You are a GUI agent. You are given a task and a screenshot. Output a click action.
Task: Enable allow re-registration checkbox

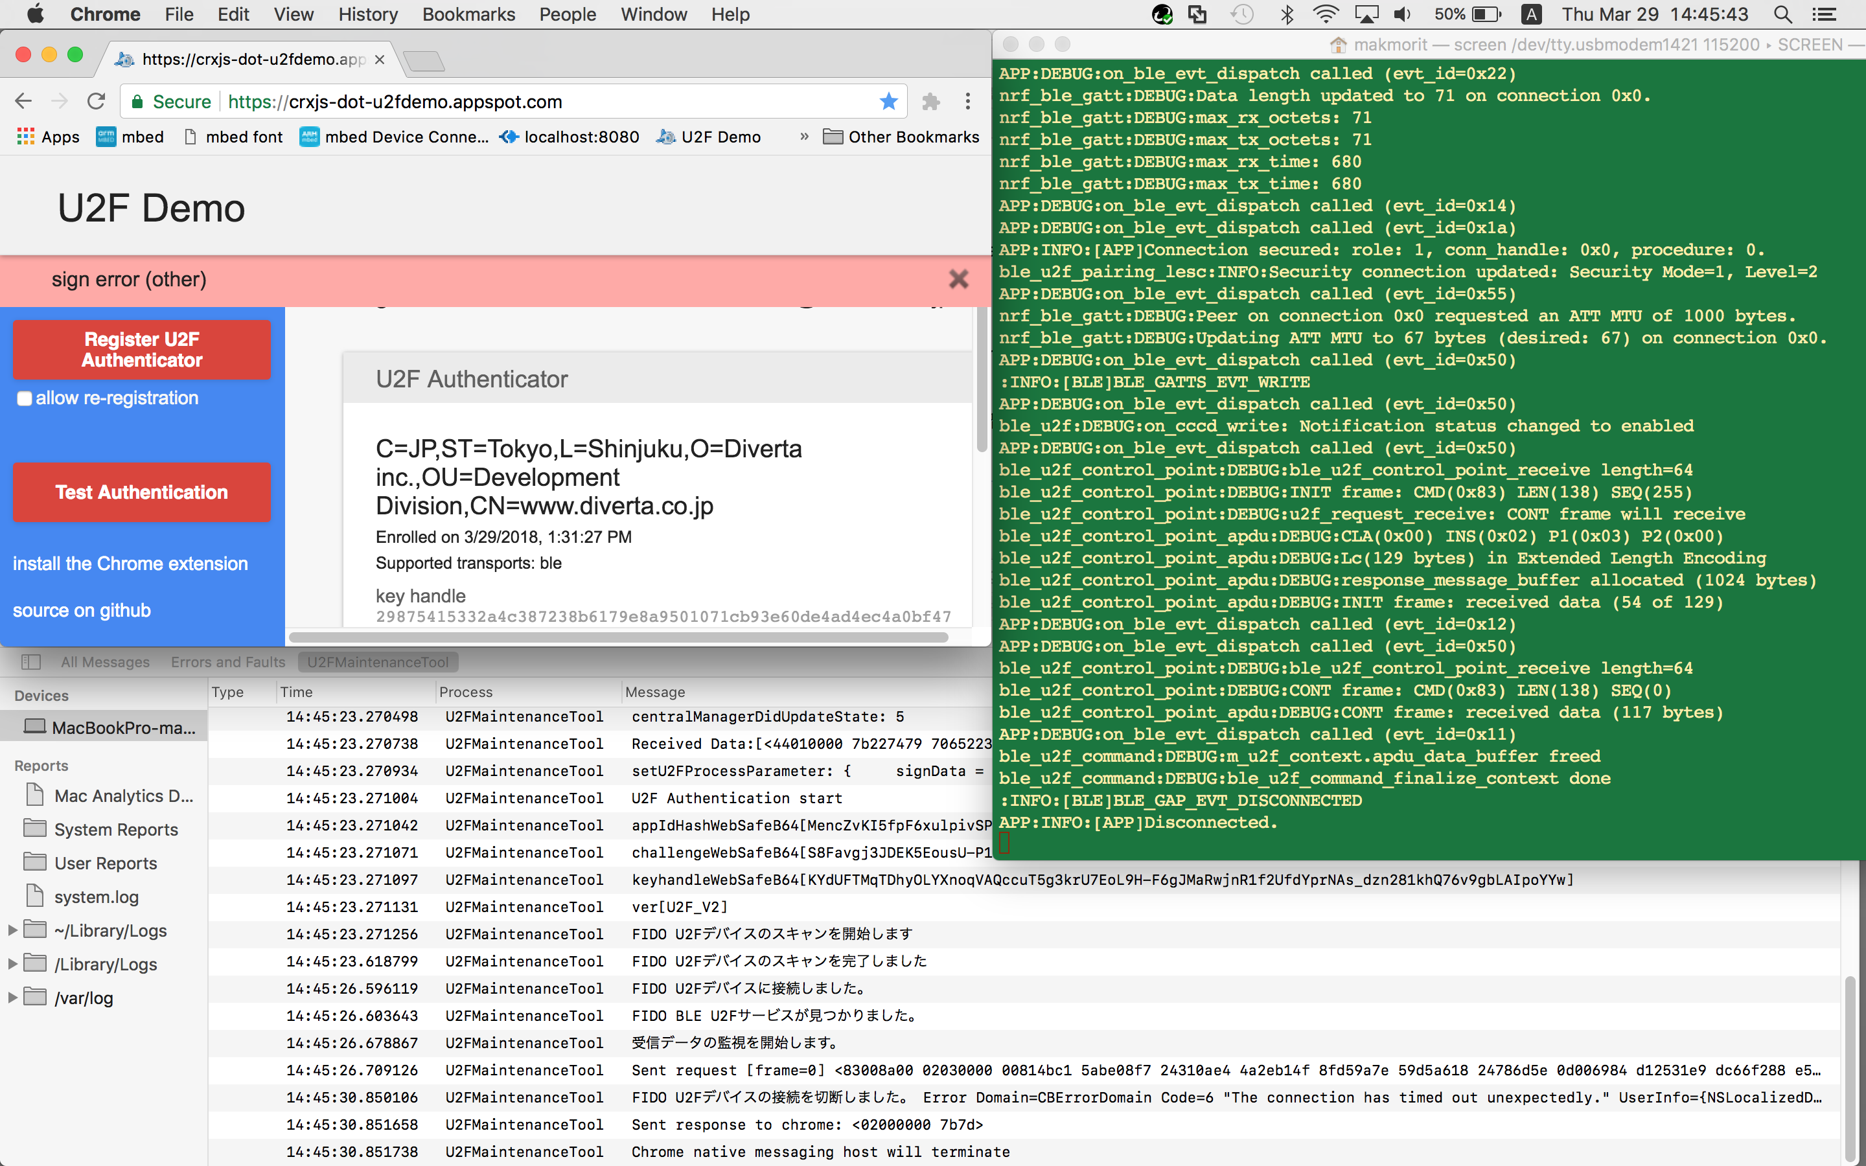25,398
